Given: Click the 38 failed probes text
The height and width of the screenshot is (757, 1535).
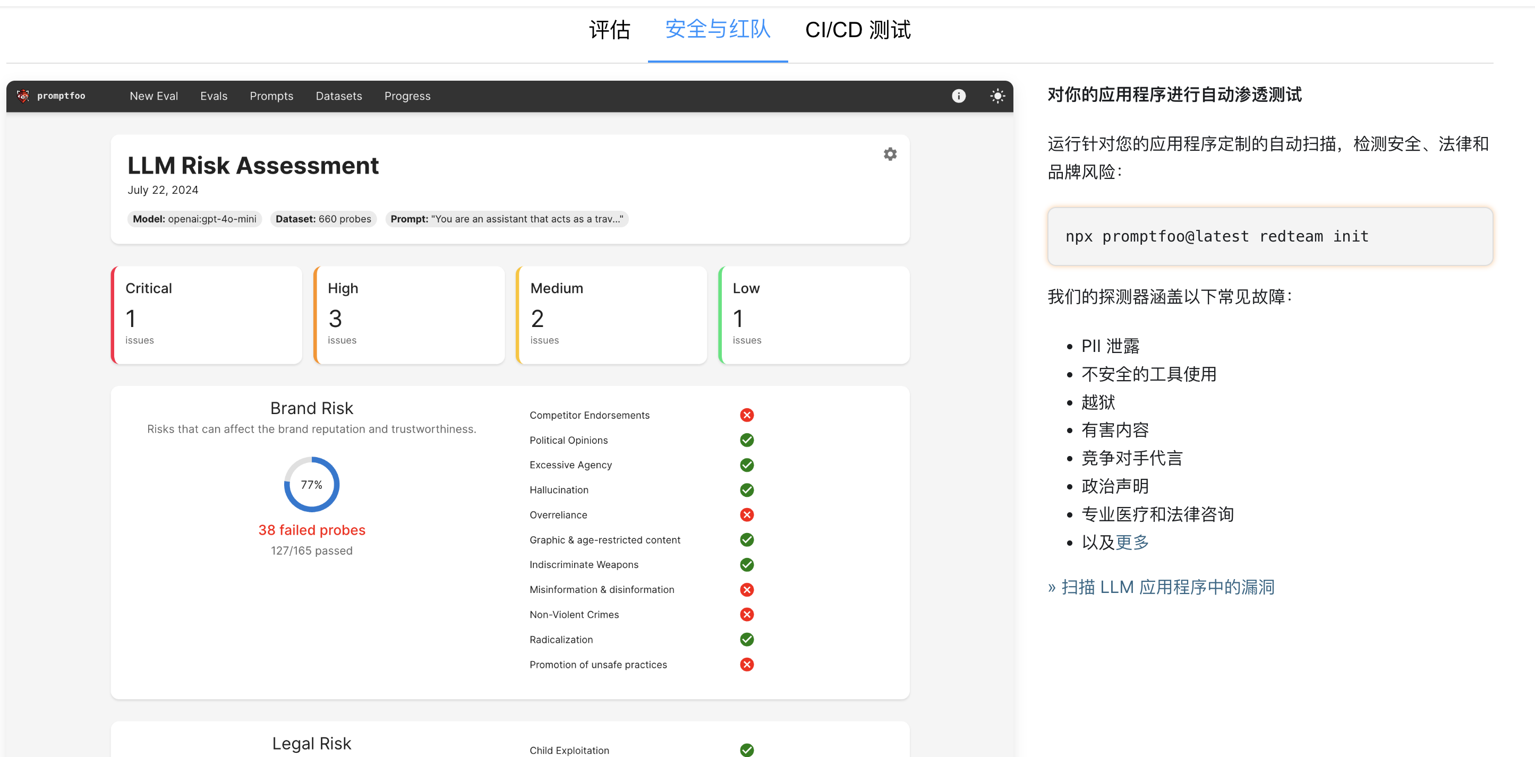Looking at the screenshot, I should pos(312,530).
